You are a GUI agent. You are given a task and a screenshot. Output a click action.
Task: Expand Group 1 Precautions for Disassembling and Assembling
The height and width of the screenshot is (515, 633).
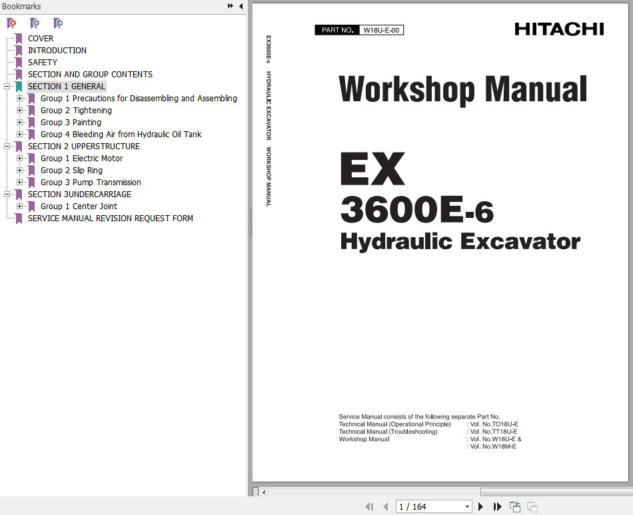[19, 99]
